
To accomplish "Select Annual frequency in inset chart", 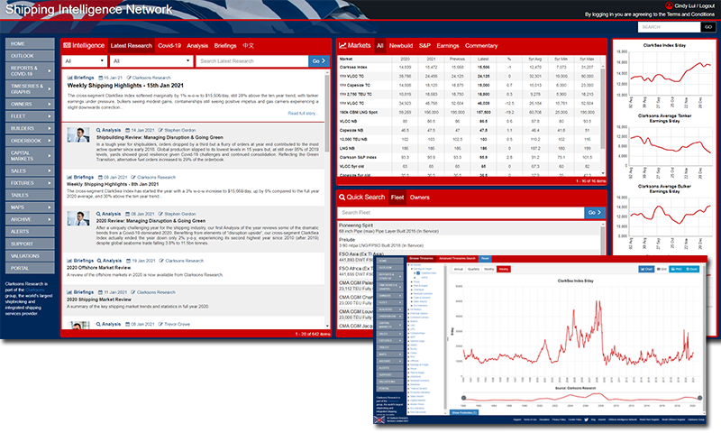I will (x=459, y=269).
